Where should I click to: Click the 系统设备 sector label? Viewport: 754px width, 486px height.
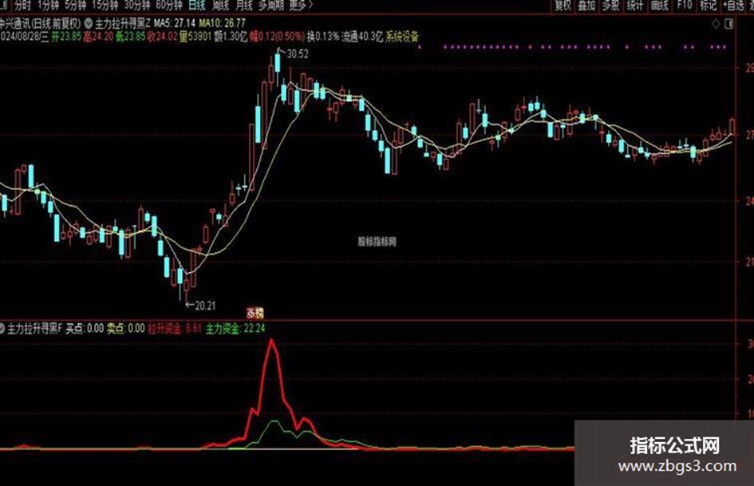[402, 37]
